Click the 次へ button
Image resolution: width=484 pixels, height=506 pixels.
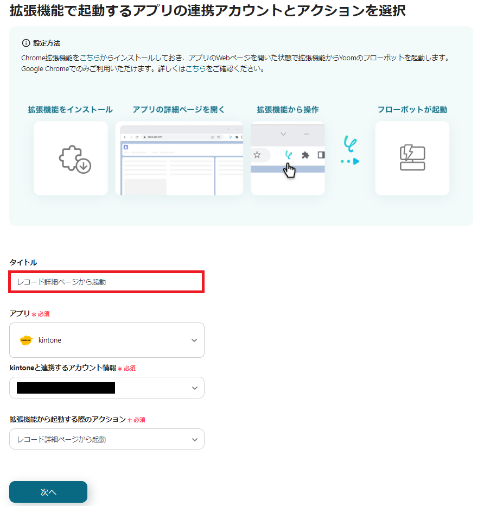(48, 492)
